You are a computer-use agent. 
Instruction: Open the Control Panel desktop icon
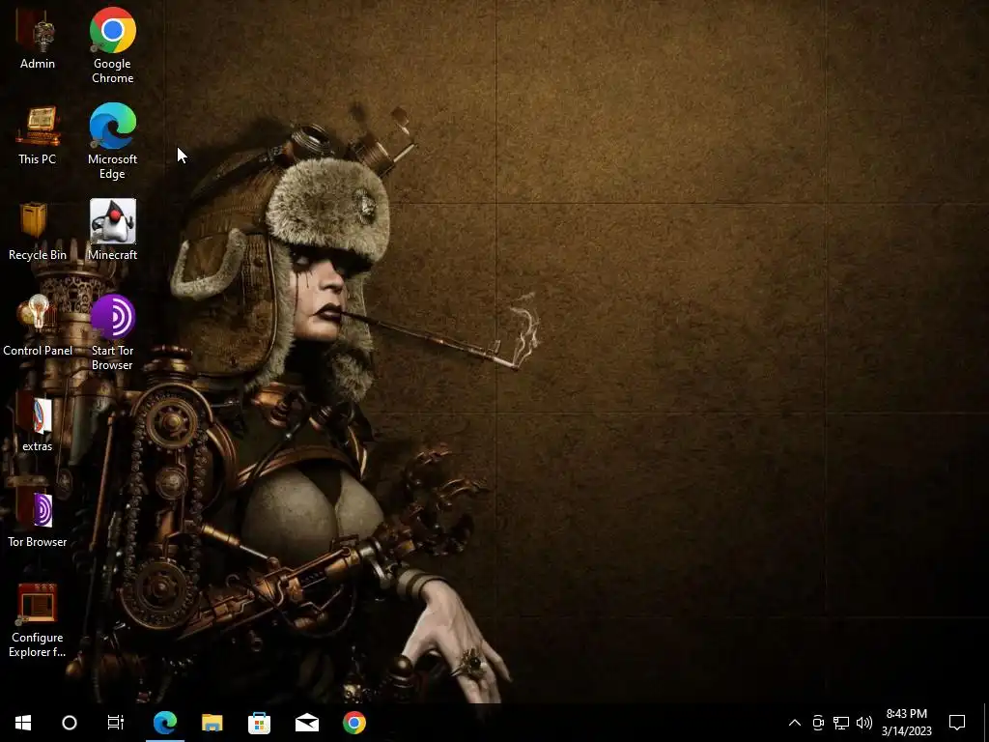38,327
